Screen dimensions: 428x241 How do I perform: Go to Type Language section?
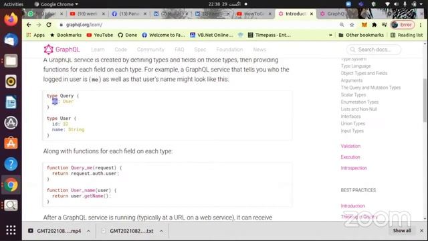356,66
